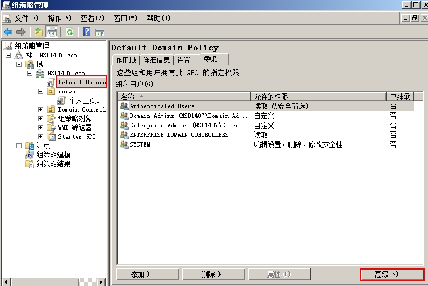Click the 域 container icon
This screenshot has height=286, width=428.
coord(30,65)
